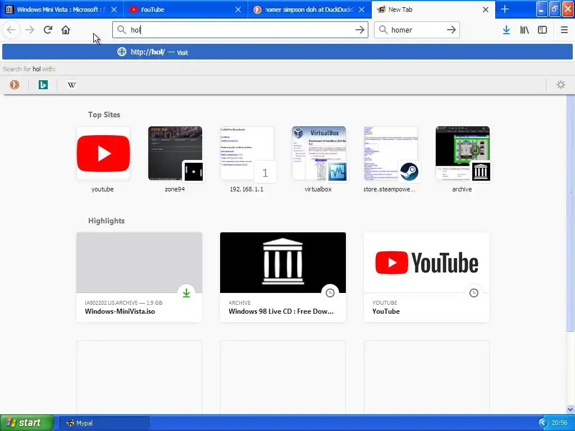Switch to the YouTube tab
Image resolution: width=575 pixels, height=431 pixels.
(x=185, y=10)
